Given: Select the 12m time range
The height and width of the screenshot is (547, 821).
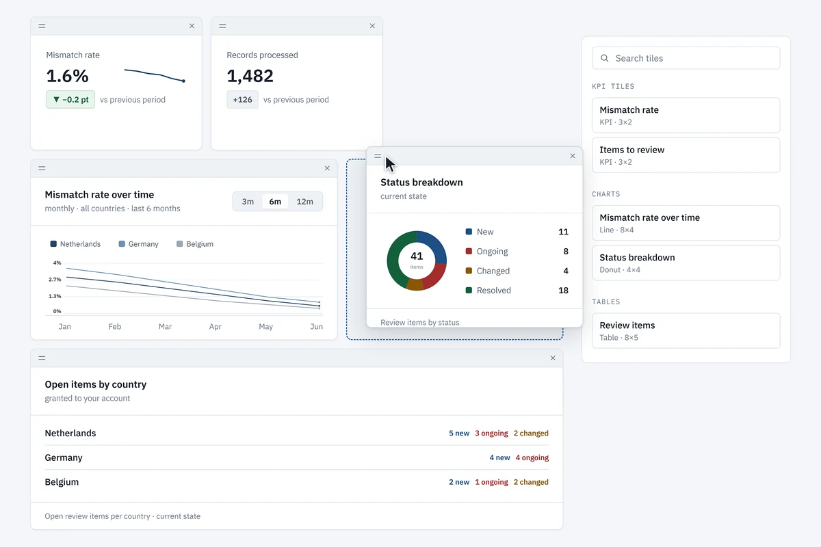Looking at the screenshot, I should pyautogui.click(x=304, y=202).
